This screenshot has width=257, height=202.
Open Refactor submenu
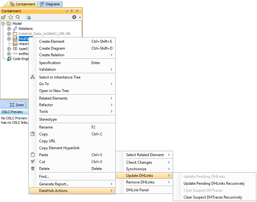pos(72,105)
